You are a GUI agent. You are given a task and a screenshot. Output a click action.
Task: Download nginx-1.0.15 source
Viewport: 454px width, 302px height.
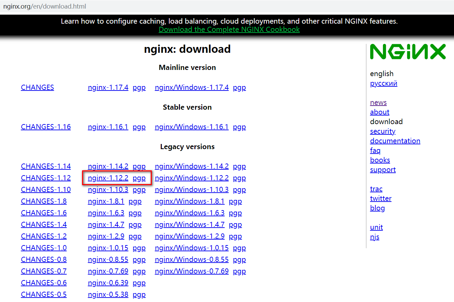108,248
